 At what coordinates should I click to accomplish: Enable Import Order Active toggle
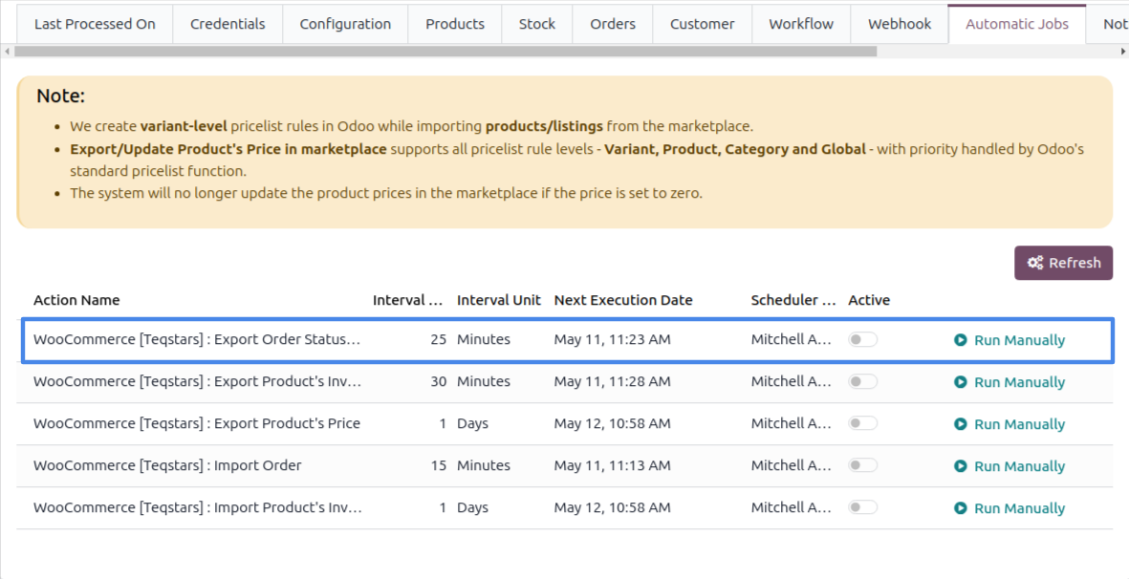(x=862, y=465)
